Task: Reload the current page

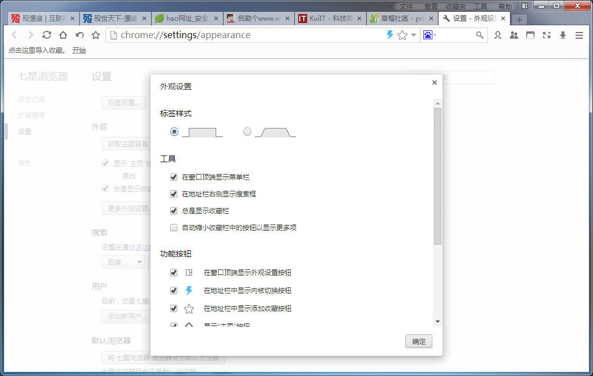Action: click(x=47, y=35)
